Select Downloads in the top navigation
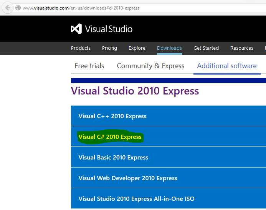This screenshot has width=266, height=210. [x=169, y=48]
